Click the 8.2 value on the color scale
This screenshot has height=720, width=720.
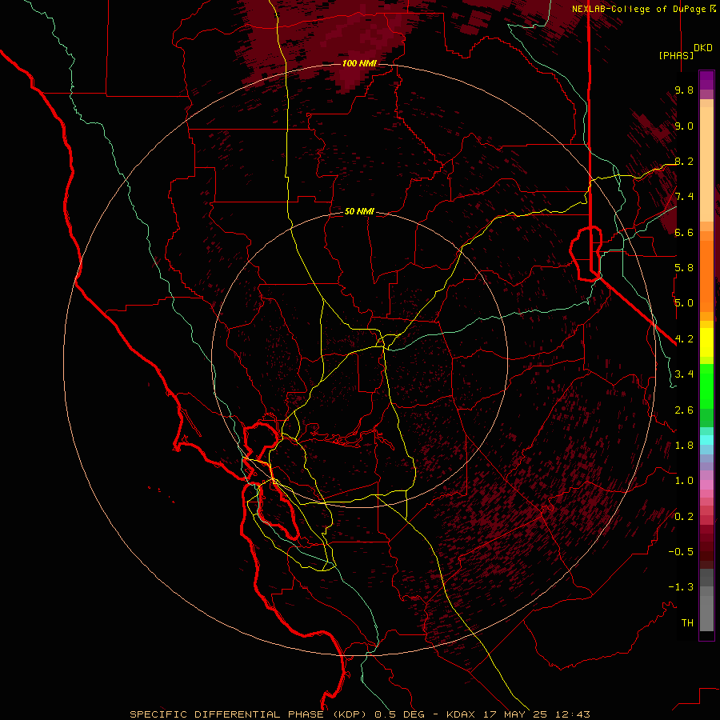pos(684,162)
